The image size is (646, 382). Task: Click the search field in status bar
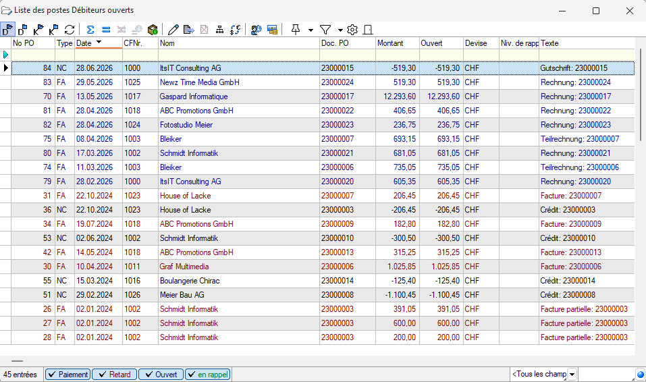(x=605, y=375)
